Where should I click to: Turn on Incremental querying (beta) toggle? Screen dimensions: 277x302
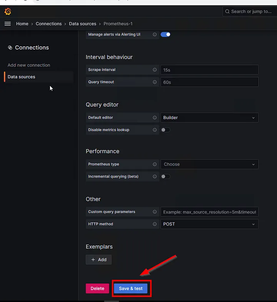(x=165, y=176)
